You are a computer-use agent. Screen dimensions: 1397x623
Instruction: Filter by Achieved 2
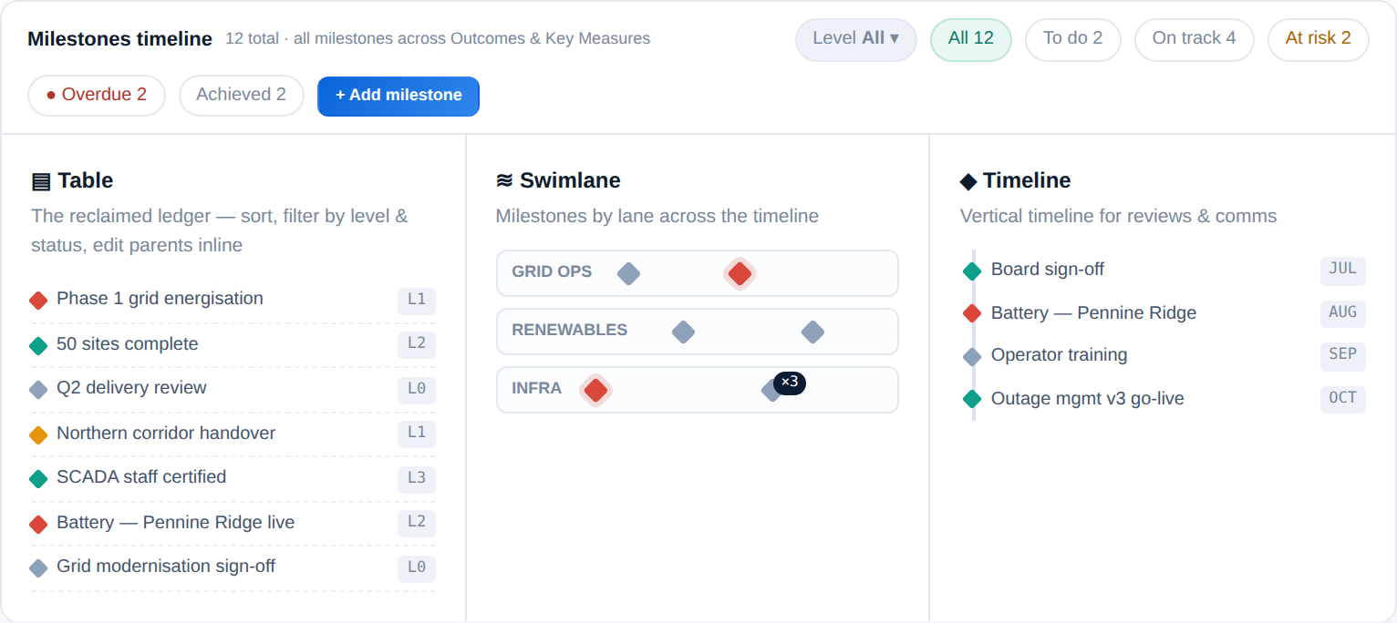coord(241,96)
